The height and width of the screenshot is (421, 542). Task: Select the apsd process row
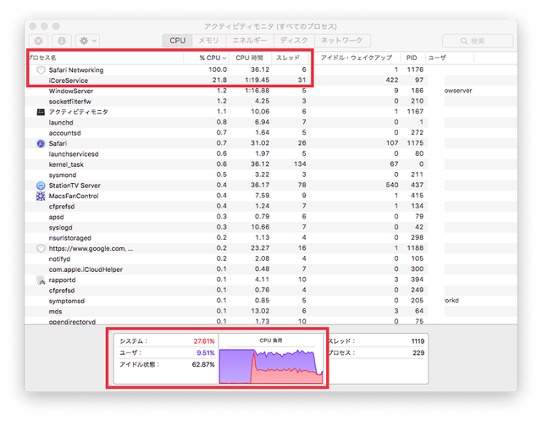coord(271,217)
